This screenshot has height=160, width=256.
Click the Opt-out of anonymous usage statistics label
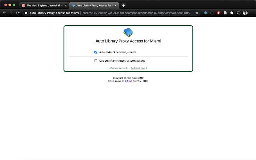[x=122, y=61]
